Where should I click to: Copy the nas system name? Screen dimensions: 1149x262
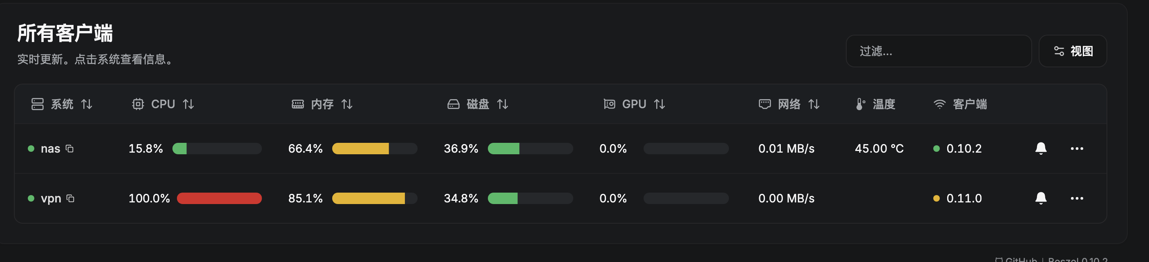pos(69,149)
